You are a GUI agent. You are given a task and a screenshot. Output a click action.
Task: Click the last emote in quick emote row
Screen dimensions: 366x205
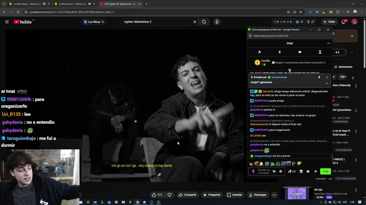pos(299,163)
